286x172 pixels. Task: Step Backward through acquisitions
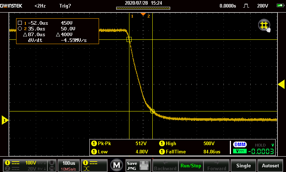[x=165, y=165]
